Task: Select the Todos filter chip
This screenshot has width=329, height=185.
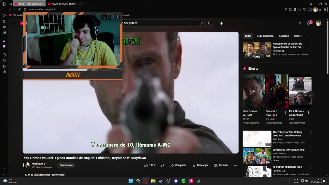Action: [x=248, y=36]
